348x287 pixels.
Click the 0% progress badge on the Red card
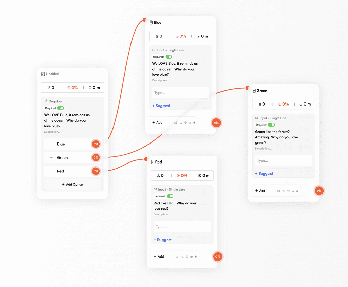coord(217,257)
